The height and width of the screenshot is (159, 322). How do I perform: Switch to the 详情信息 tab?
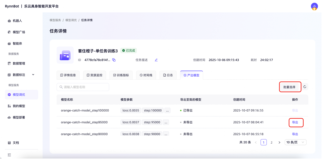click(68, 75)
